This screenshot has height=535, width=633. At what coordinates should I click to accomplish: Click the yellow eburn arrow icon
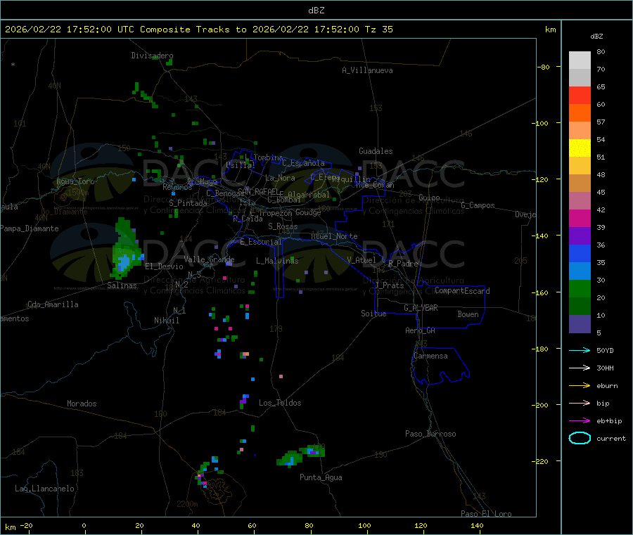[x=580, y=386]
